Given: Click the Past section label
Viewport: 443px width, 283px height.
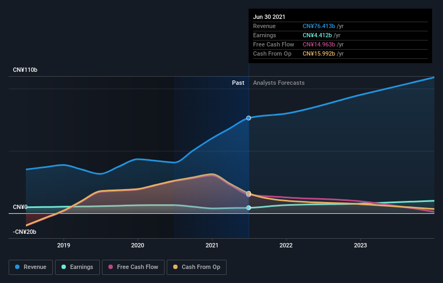Looking at the screenshot, I should point(238,83).
